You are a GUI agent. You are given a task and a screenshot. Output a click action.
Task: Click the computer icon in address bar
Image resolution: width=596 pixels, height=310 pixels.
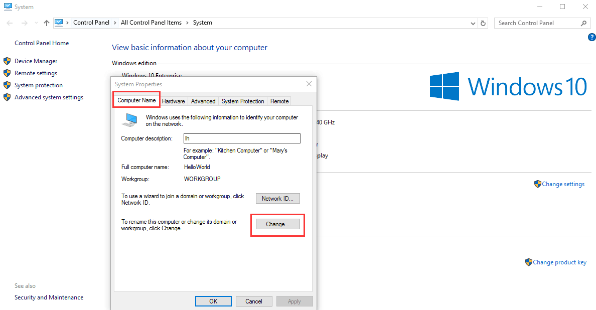tap(59, 23)
